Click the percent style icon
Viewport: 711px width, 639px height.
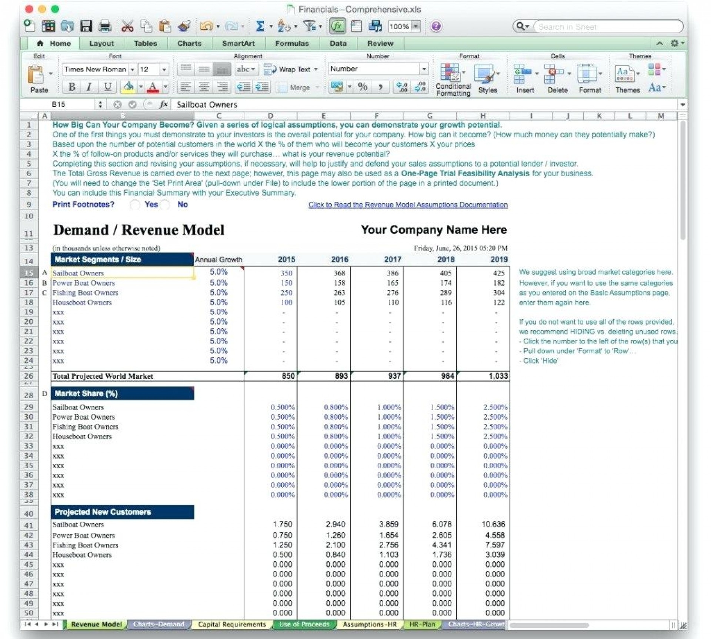pos(363,87)
